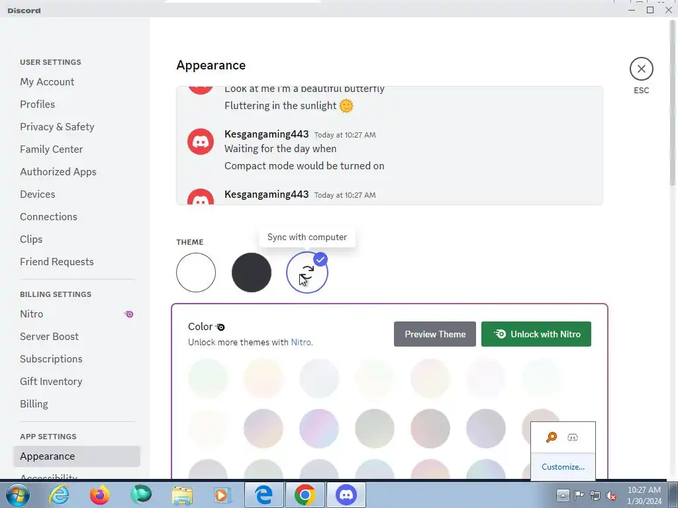678x508 pixels.
Task: Open Family Center settings
Action: tap(51, 149)
